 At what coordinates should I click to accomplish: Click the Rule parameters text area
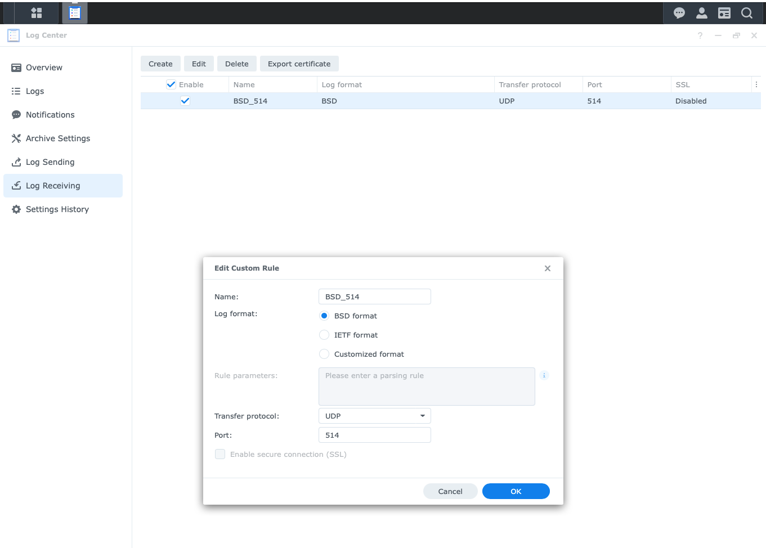coord(427,387)
